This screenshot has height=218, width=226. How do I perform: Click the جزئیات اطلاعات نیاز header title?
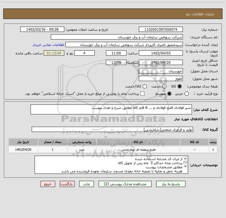[200, 14]
